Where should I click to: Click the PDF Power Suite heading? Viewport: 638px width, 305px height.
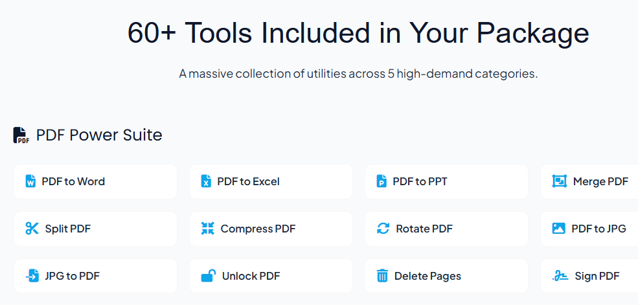click(x=99, y=135)
